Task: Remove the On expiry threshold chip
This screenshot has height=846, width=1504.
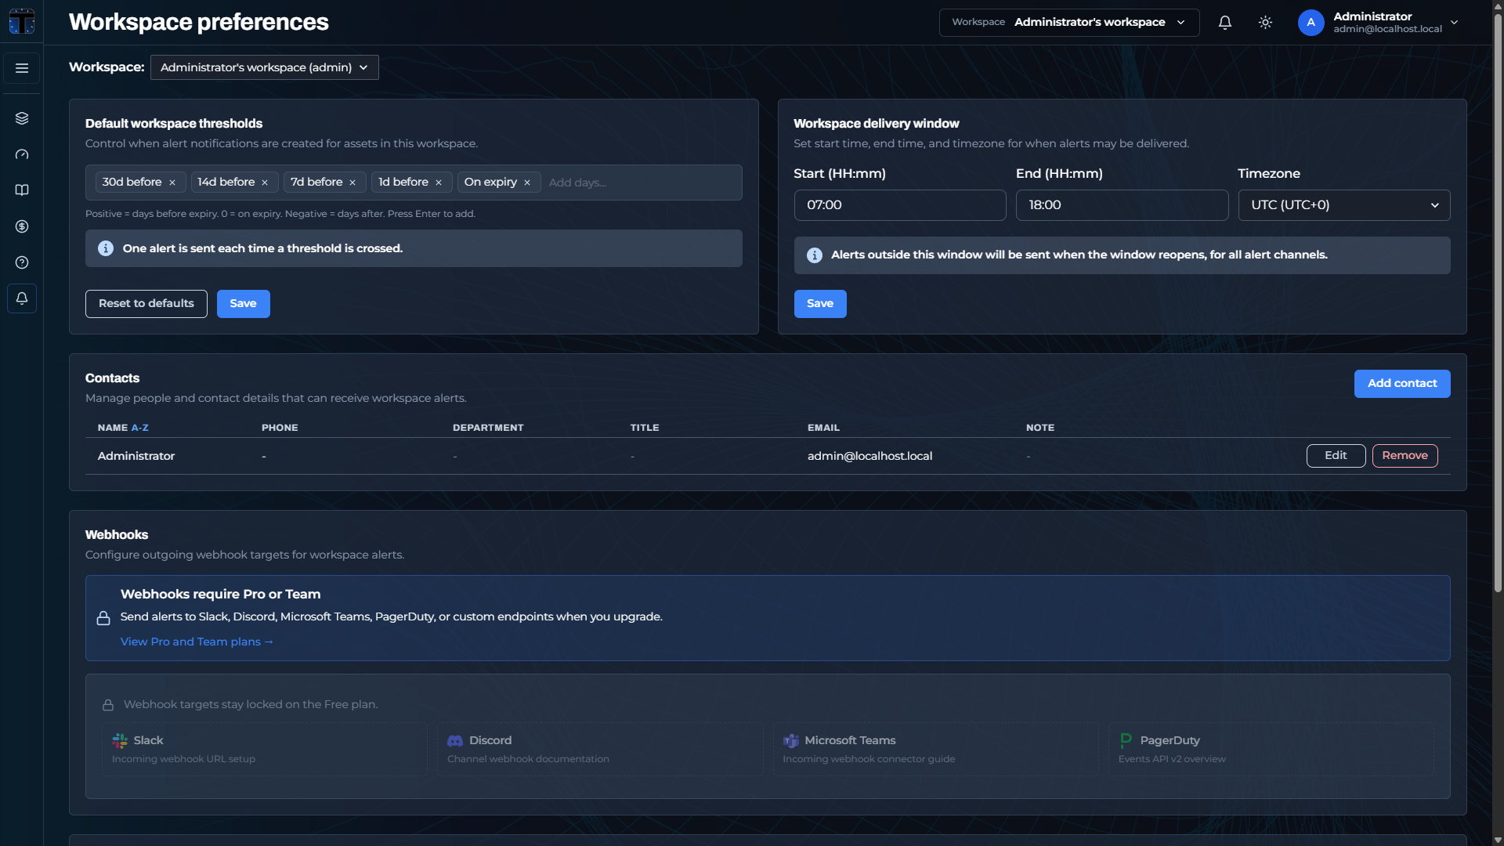Action: click(x=527, y=183)
